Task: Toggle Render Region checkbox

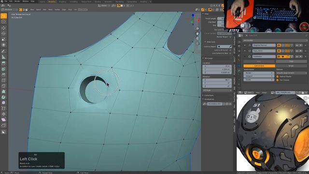Action: click(230, 37)
